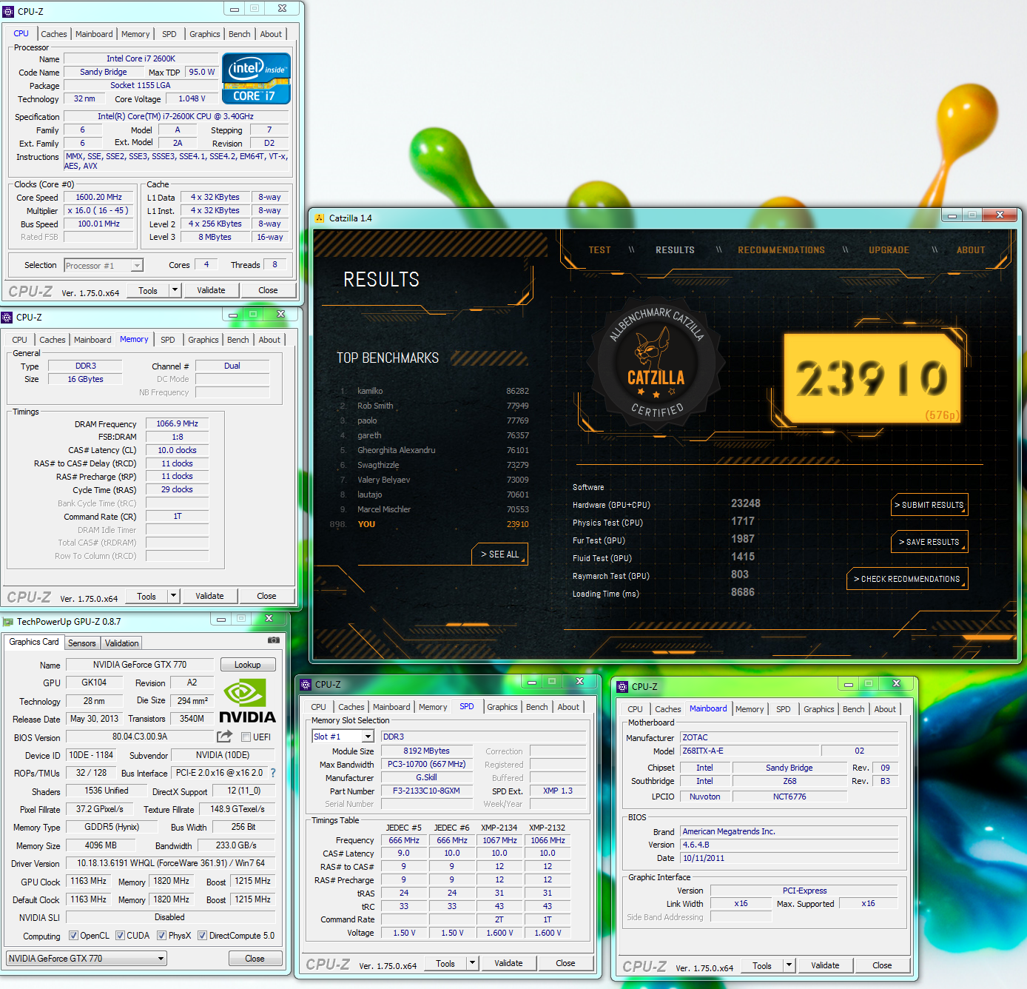The image size is (1027, 989).
Task: Switch to About tab in CPU-Z Mainboard window
Action: (885, 709)
